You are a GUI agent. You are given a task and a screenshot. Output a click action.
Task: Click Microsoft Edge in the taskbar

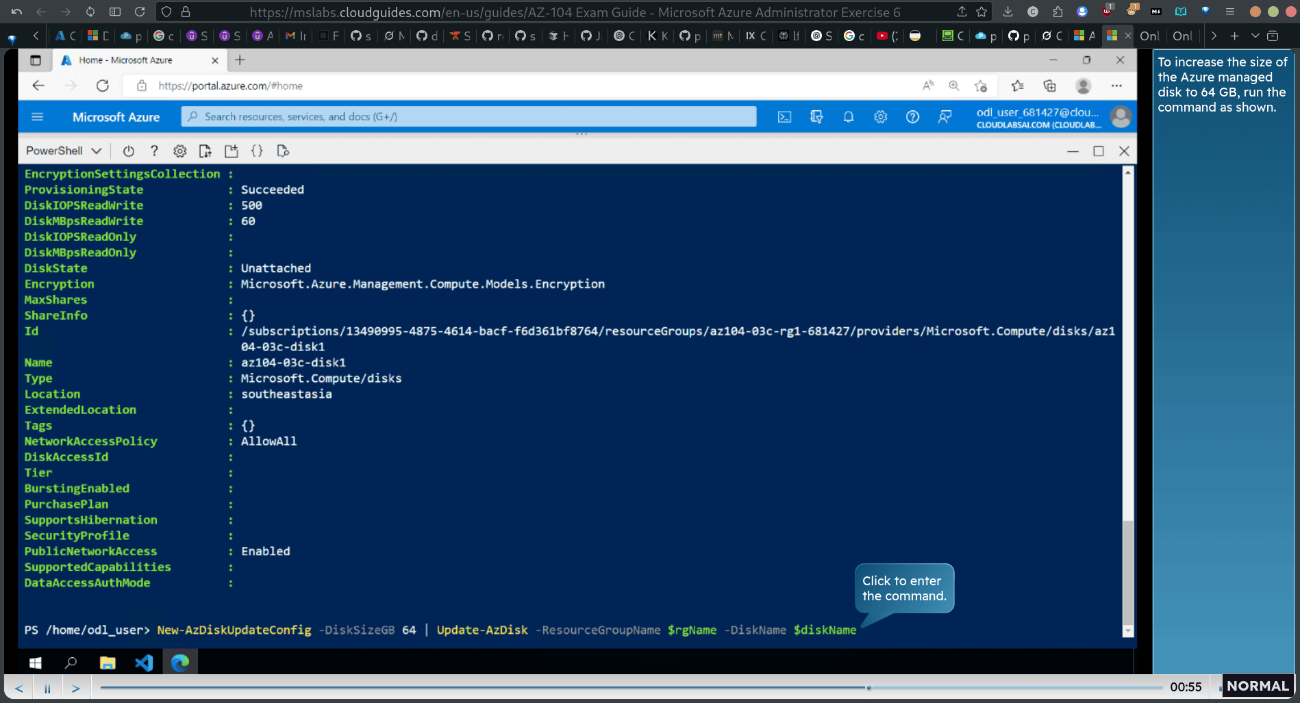coord(180,663)
